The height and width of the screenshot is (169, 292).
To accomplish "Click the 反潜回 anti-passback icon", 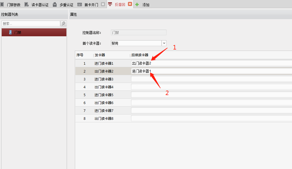I will (110, 4).
